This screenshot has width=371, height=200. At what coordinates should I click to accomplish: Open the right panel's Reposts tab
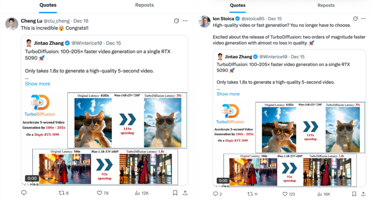(x=326, y=5)
